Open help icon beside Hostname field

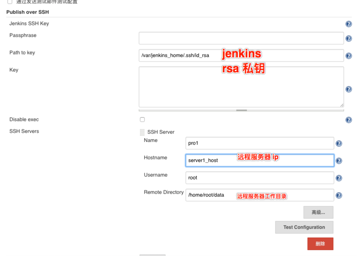(x=339, y=161)
